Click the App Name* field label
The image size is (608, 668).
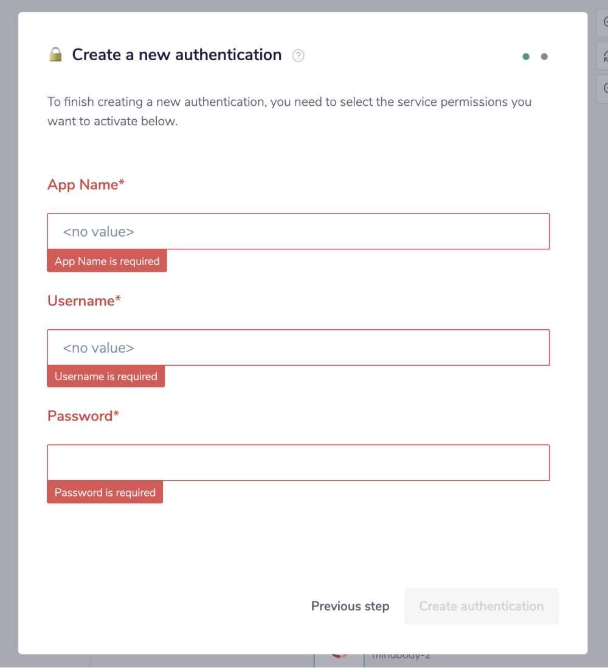coord(86,185)
